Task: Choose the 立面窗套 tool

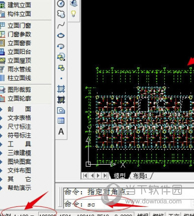Action: click(16, 43)
